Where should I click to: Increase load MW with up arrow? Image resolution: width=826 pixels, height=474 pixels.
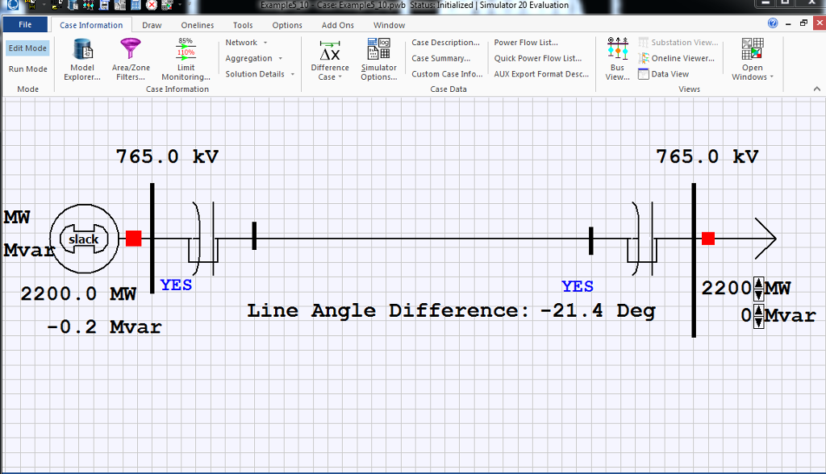pos(758,283)
